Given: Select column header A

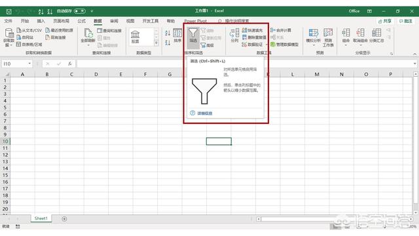Looking at the screenshot, I should [x=22, y=74].
